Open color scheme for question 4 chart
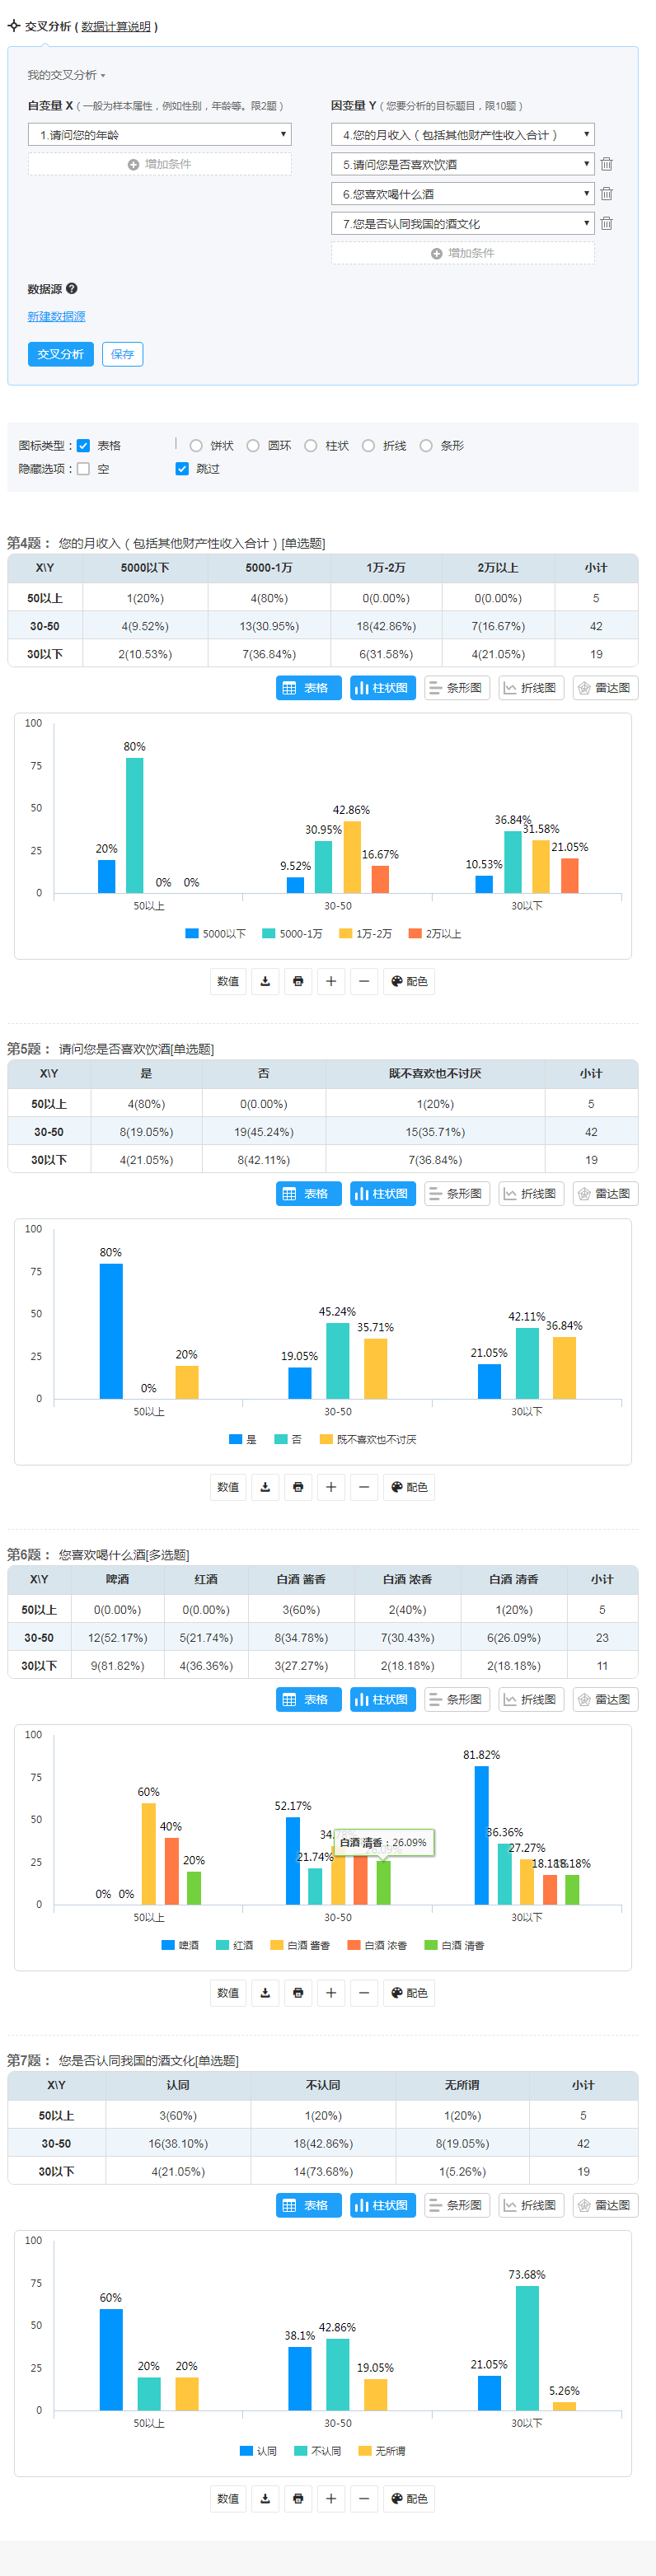Screen dimensions: 656x2576 [409, 981]
